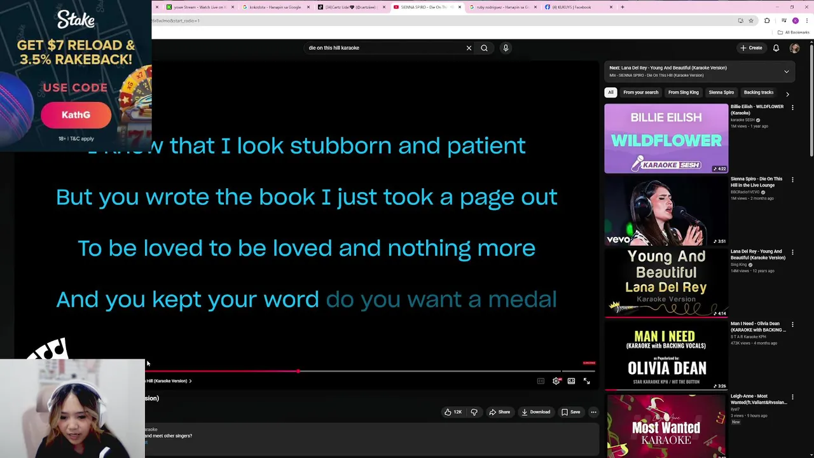814x458 pixels.
Task: Open YouTube account avatar menu
Action: pos(794,48)
